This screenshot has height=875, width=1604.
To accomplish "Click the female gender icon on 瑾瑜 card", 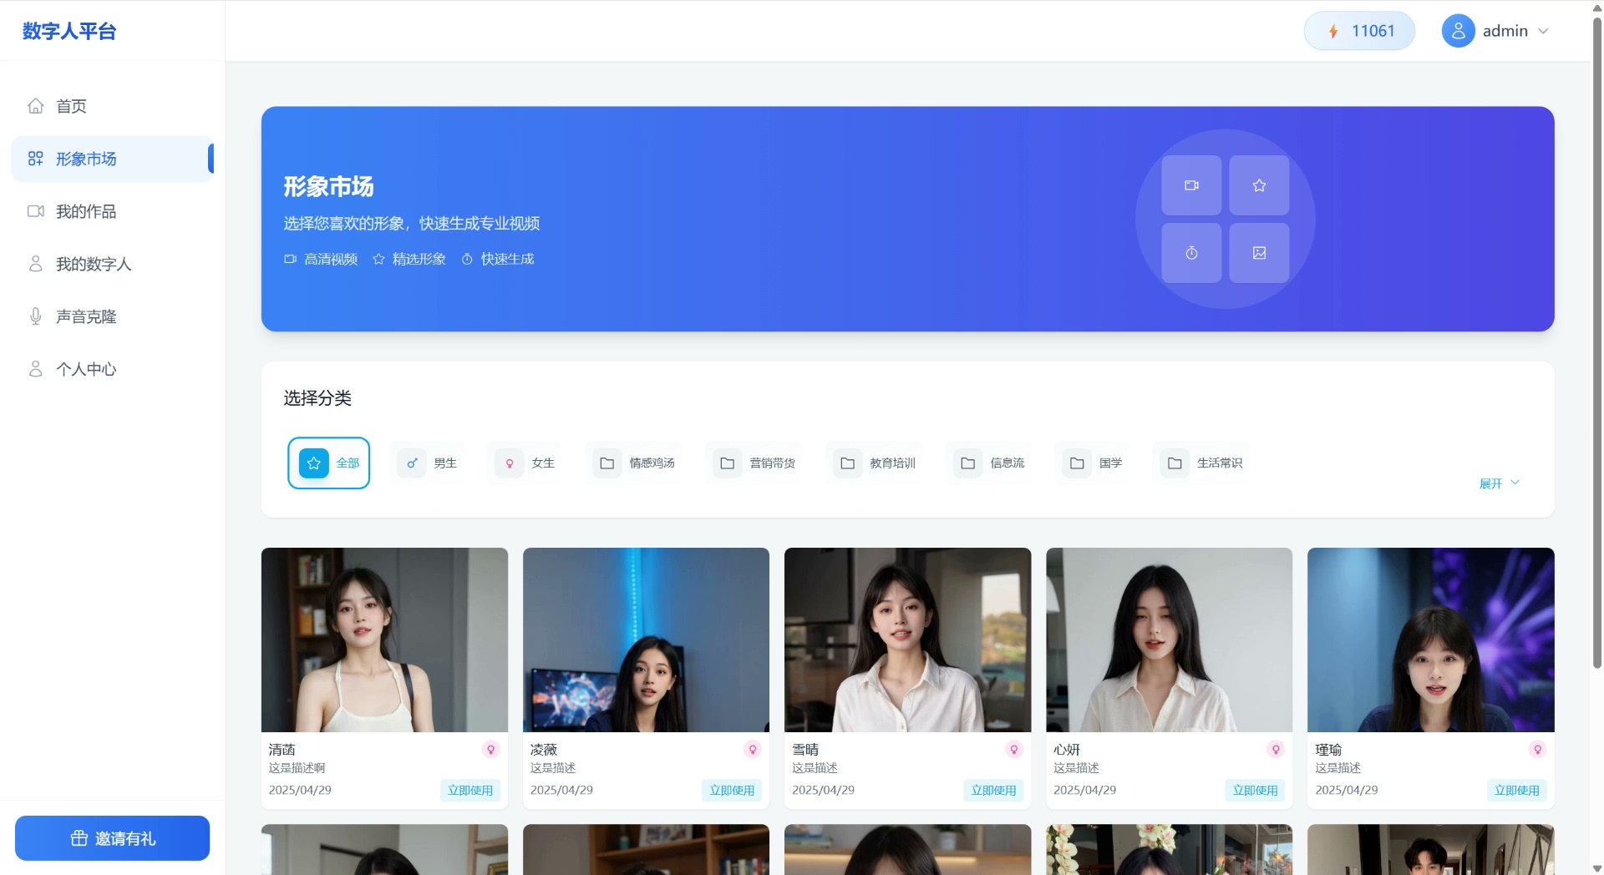I will tap(1537, 750).
